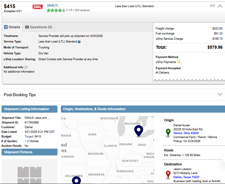Click the green Origin marker icon
The height and width of the screenshot is (184, 225).
168,132
